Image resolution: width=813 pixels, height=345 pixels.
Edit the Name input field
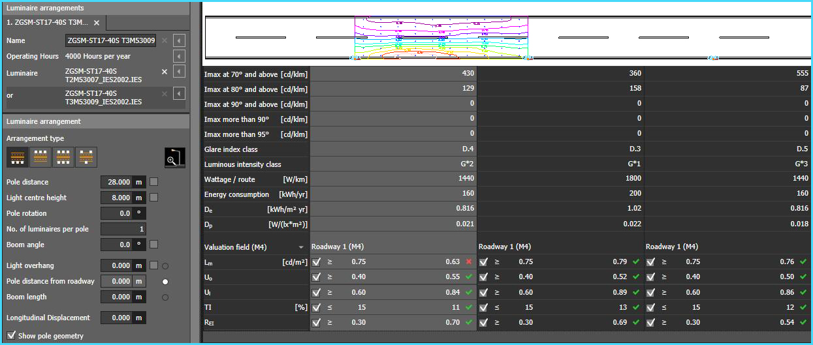click(111, 40)
